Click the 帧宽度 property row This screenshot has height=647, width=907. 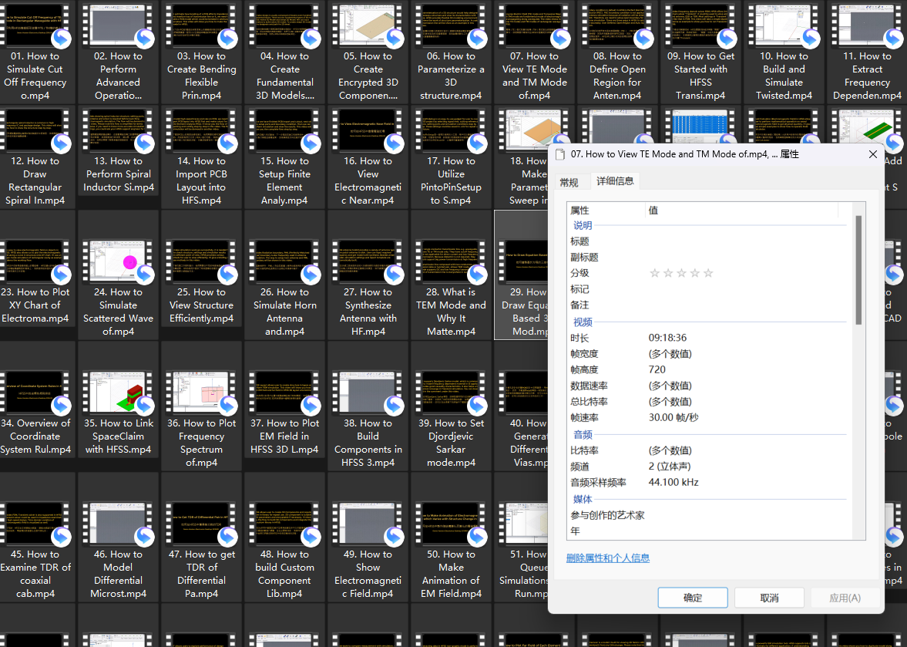coord(707,354)
